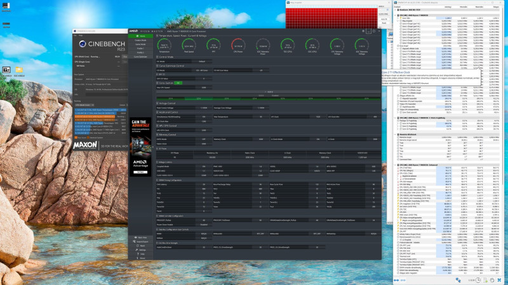Select Profile 2 in Ryzen Master sidebar
The width and height of the screenshot is (508, 285).
pyautogui.click(x=140, y=53)
